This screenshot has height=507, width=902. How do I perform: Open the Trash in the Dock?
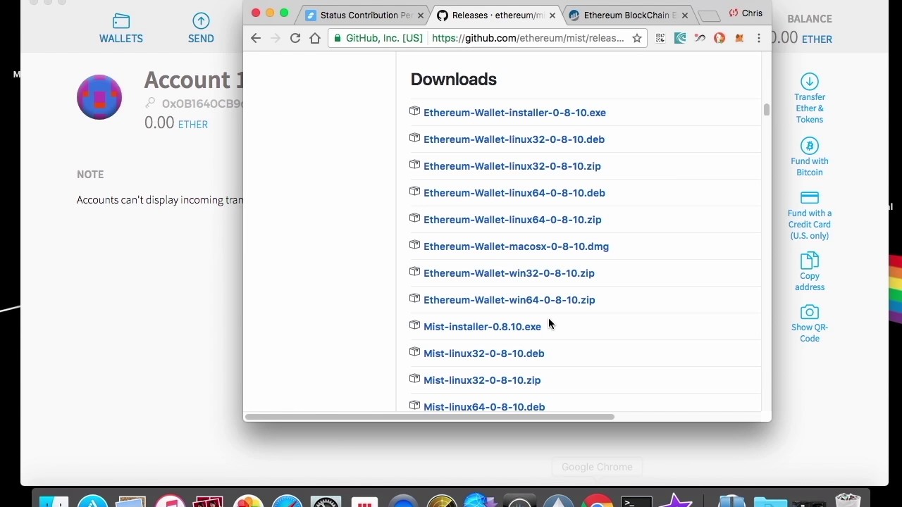point(848,500)
